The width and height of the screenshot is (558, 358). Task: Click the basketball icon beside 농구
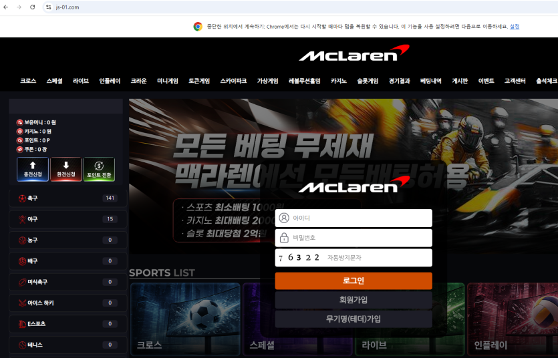pyautogui.click(x=23, y=240)
